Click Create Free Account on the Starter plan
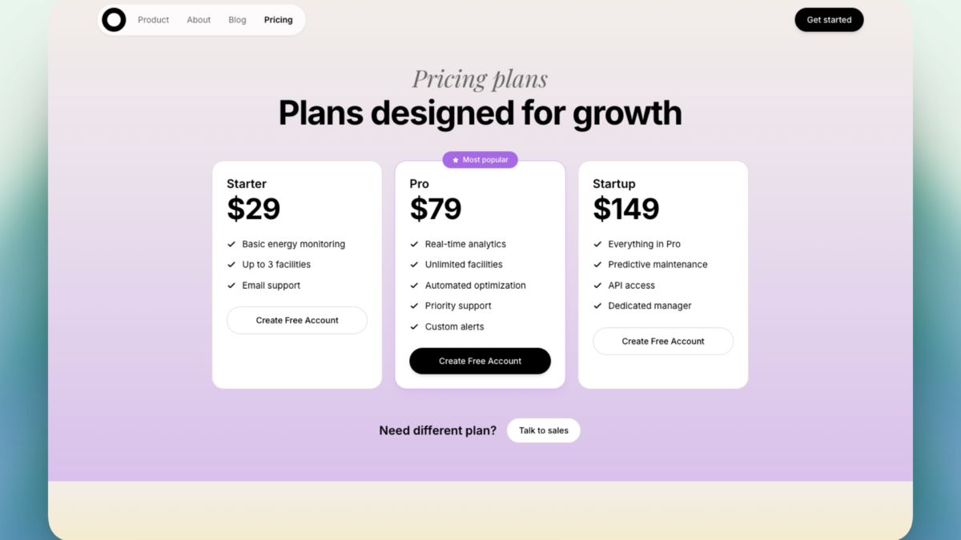This screenshot has width=961, height=540. [296, 320]
